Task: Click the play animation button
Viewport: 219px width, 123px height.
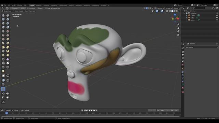Action: tap(92, 110)
